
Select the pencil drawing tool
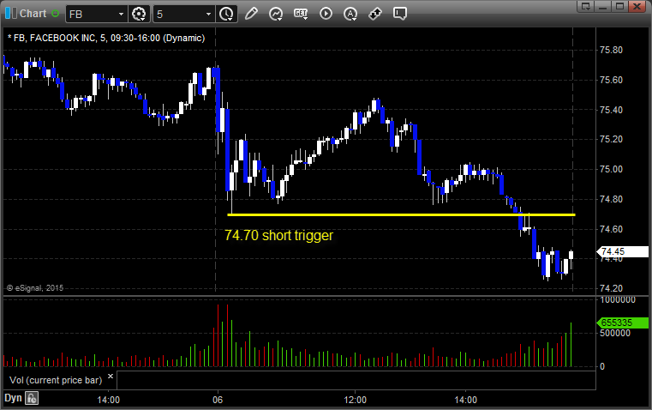click(x=251, y=14)
